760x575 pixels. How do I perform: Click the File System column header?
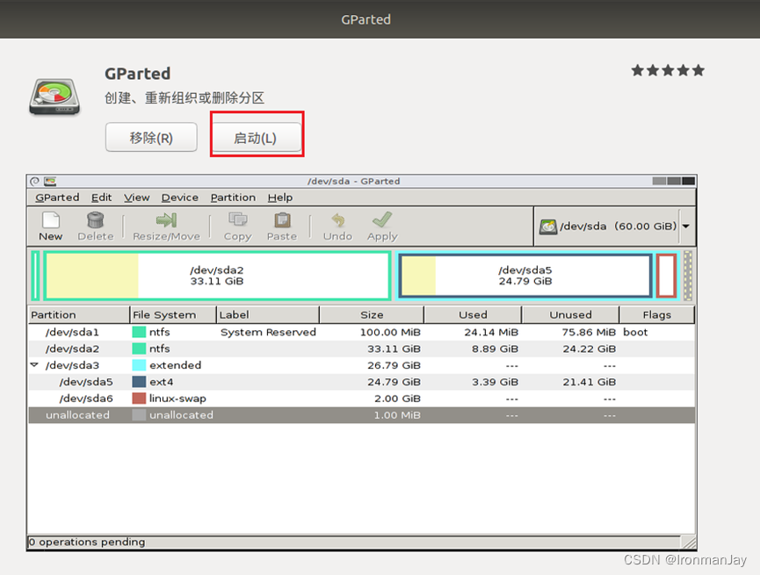(173, 315)
